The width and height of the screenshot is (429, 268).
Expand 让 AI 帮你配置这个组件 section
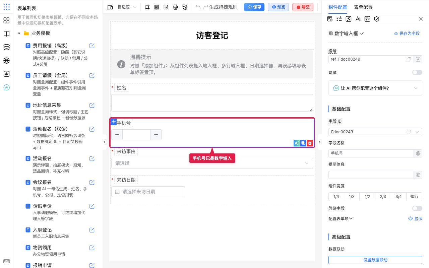pos(375,88)
